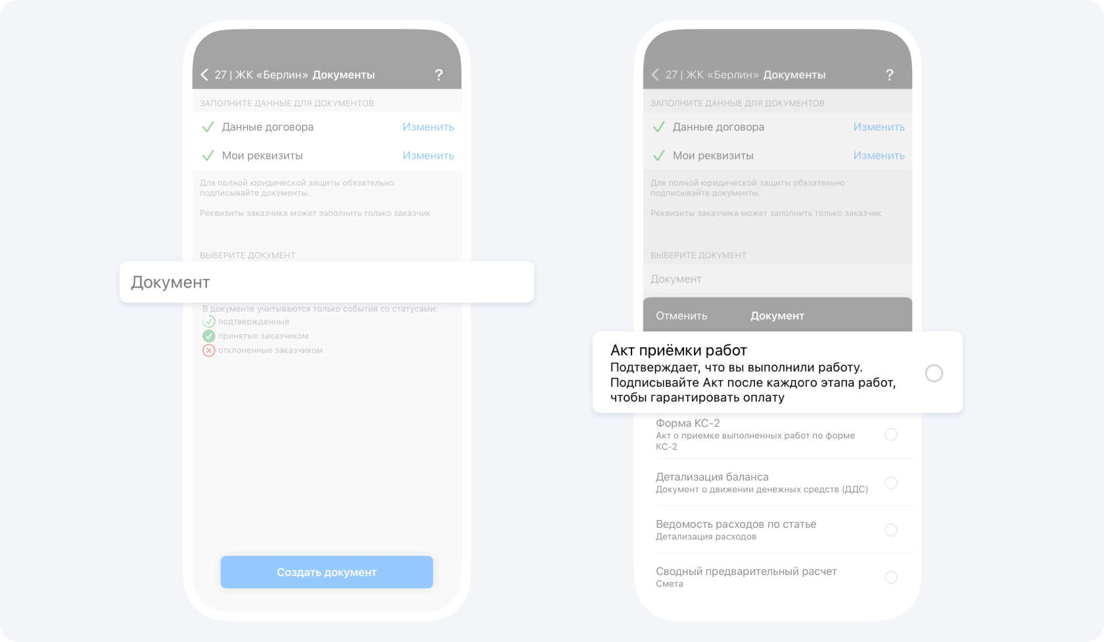The image size is (1104, 642).
Task: Open help question mark on left phone
Action: 439,75
